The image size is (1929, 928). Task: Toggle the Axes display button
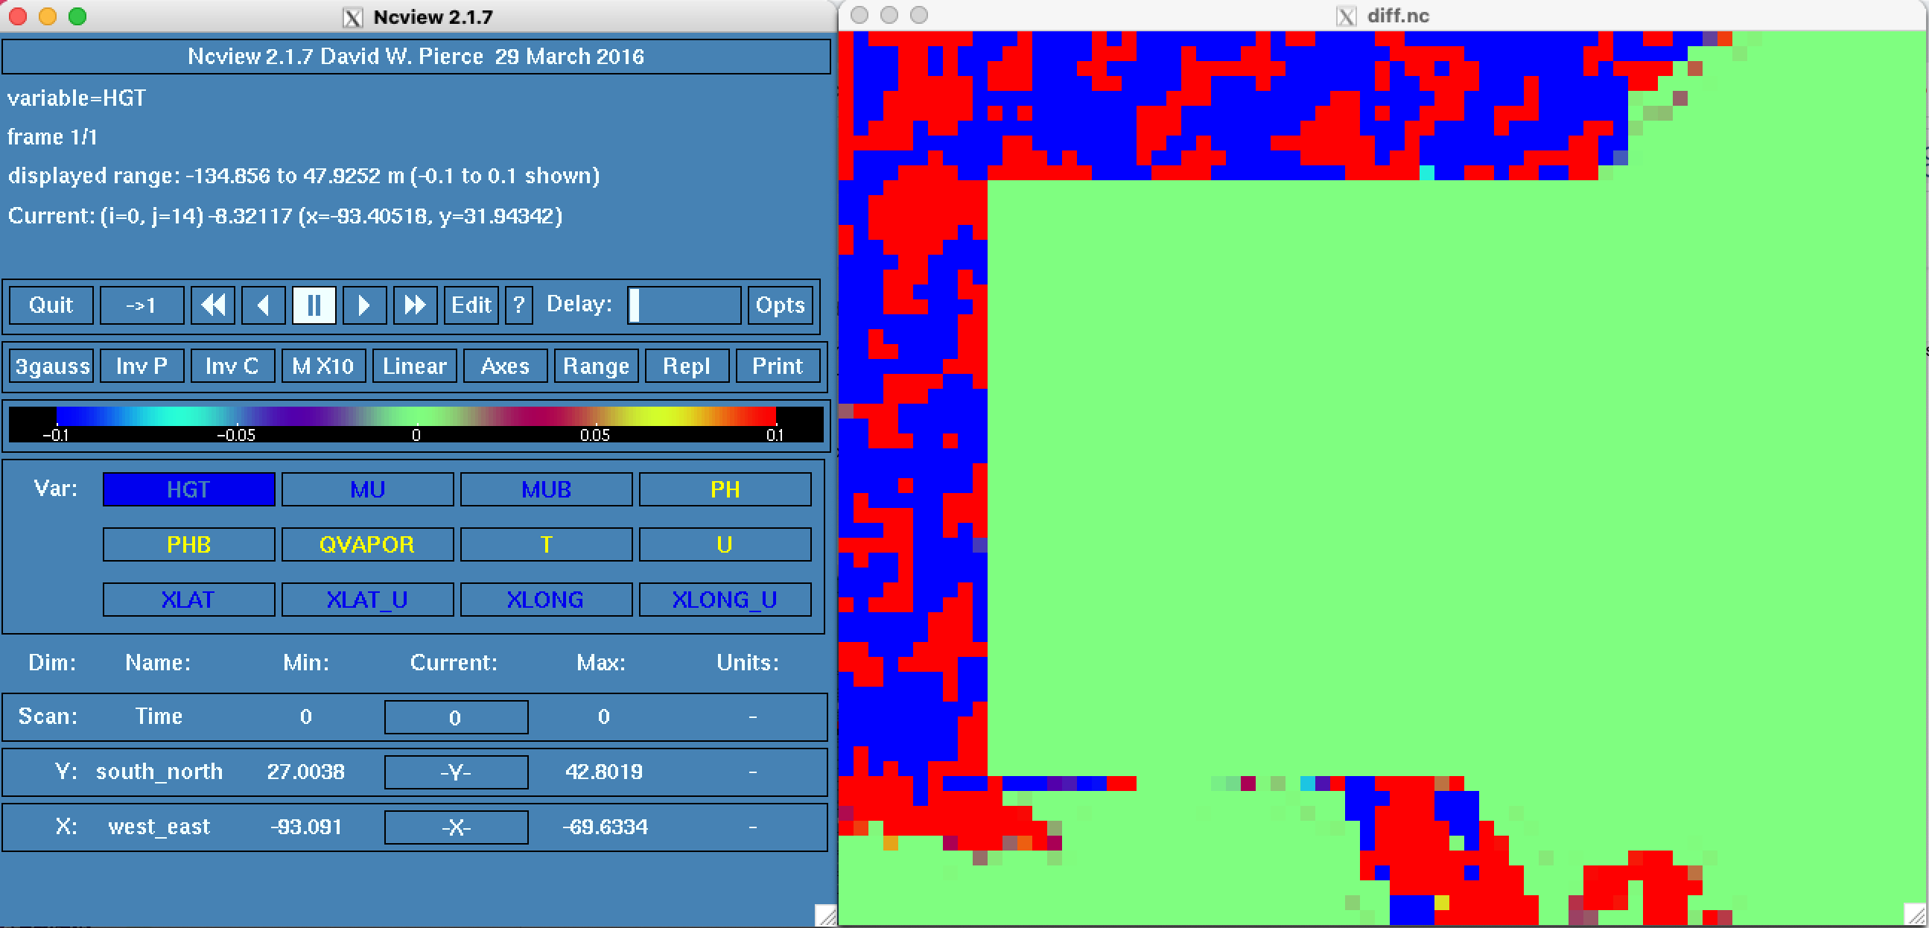point(506,366)
